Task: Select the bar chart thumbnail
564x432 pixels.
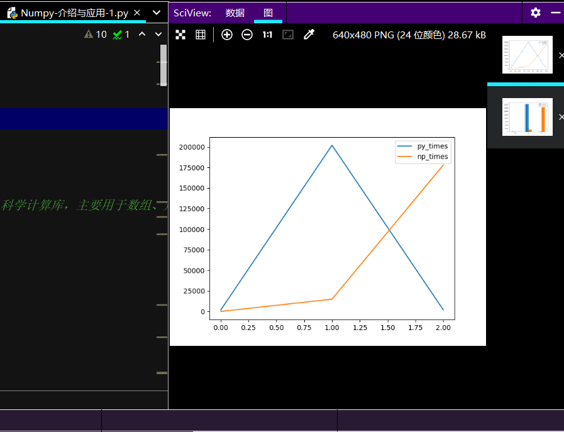Action: tap(527, 117)
